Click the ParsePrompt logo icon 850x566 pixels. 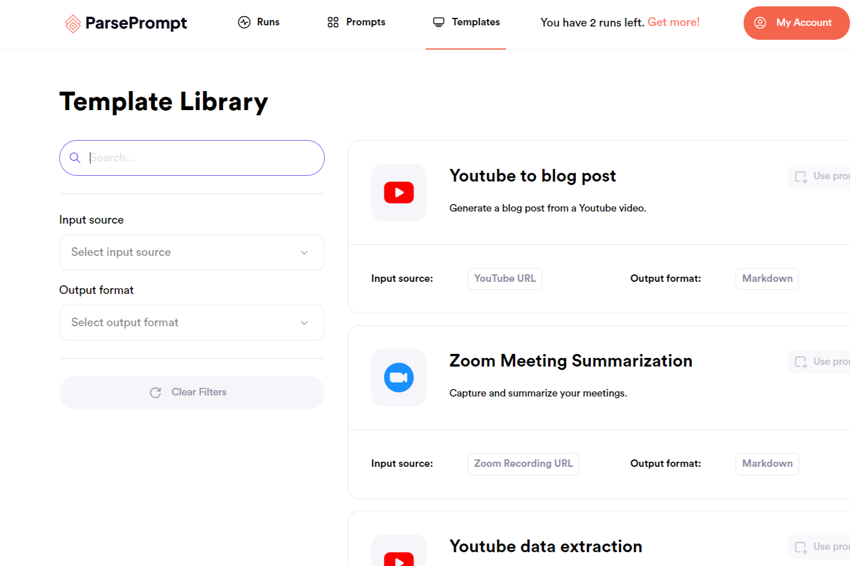point(72,24)
